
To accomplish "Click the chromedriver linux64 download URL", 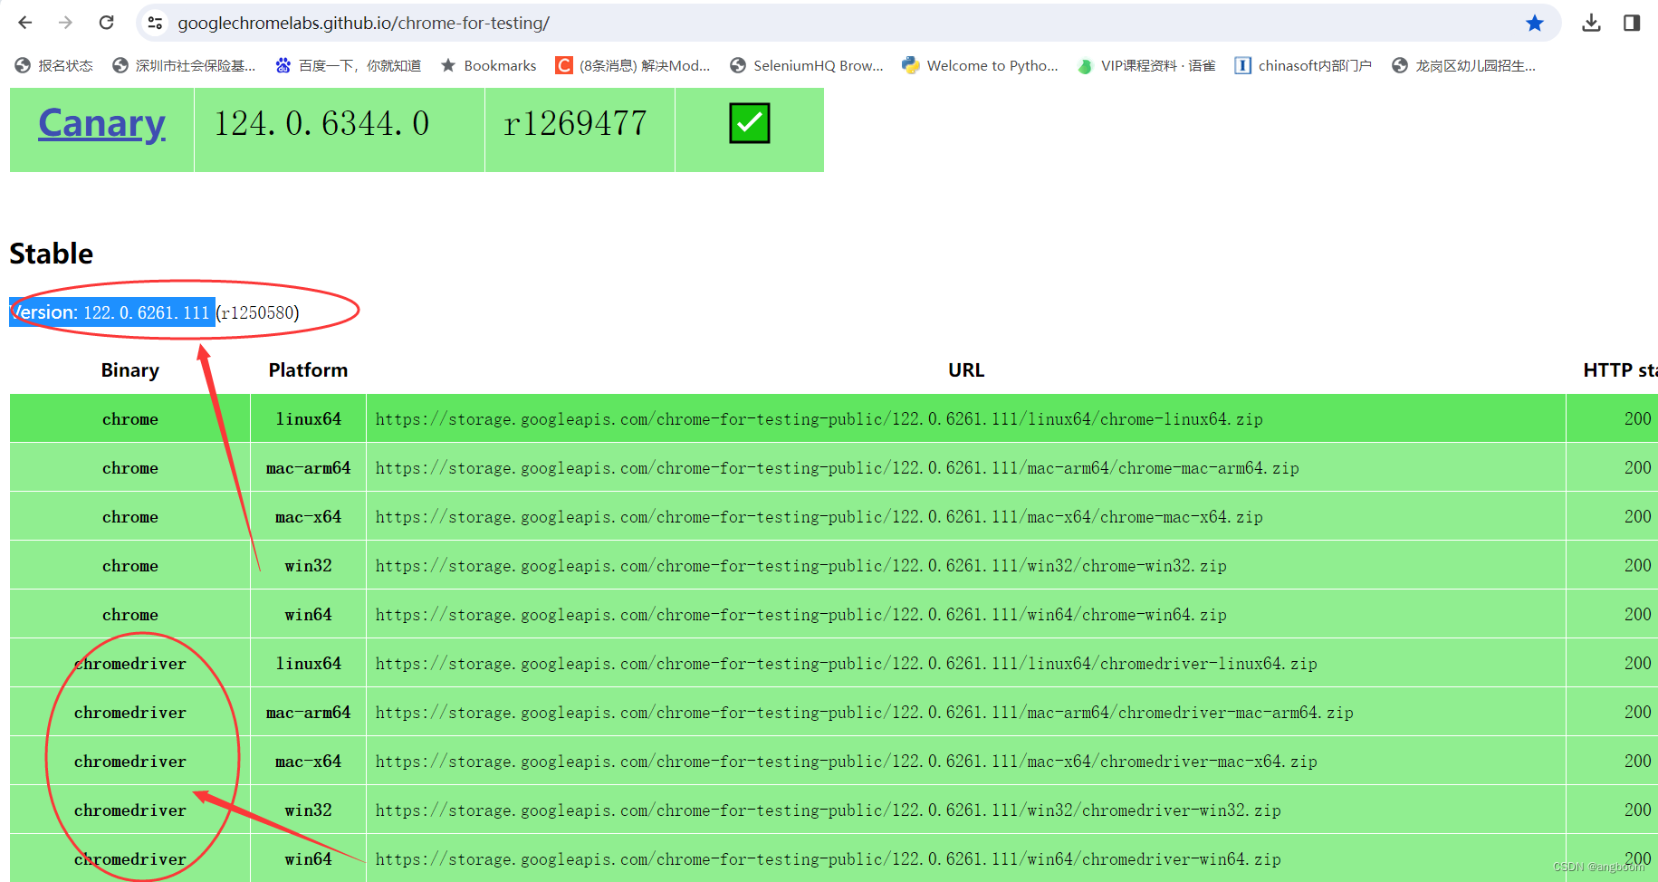I will coord(847,664).
